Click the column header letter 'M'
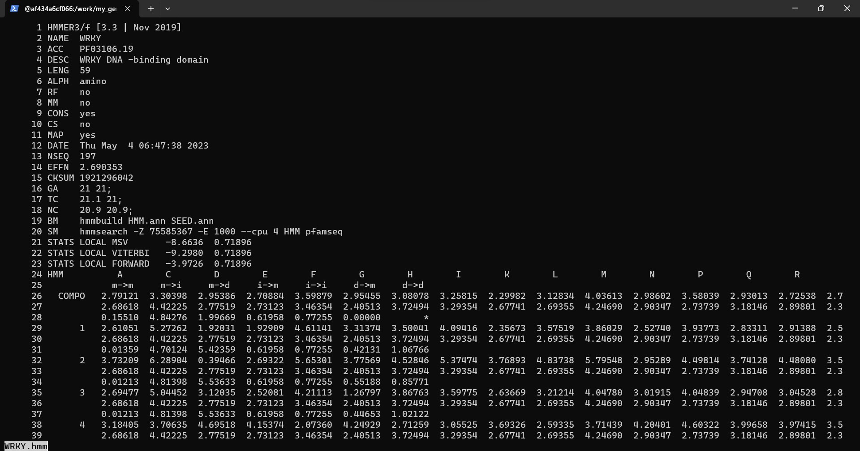Image resolution: width=860 pixels, height=451 pixels. point(603,274)
